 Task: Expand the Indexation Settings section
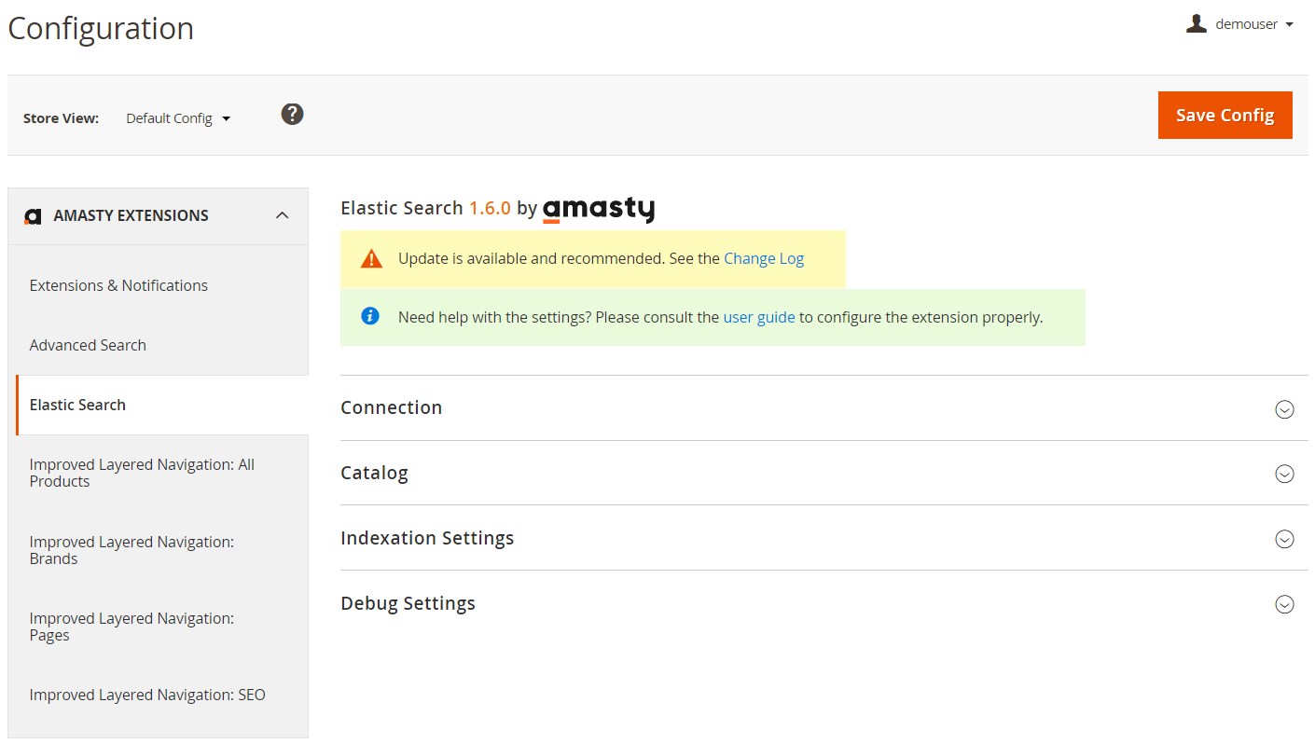pos(1284,539)
